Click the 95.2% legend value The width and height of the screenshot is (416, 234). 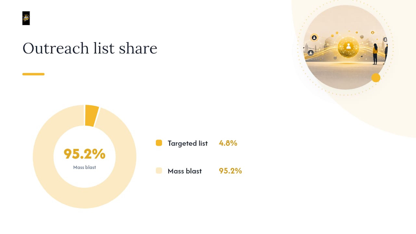click(230, 171)
